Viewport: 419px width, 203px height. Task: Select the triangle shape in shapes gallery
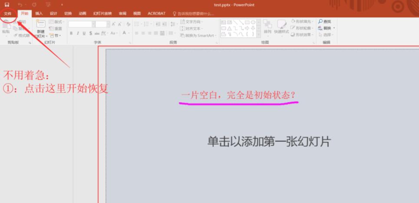(229, 28)
